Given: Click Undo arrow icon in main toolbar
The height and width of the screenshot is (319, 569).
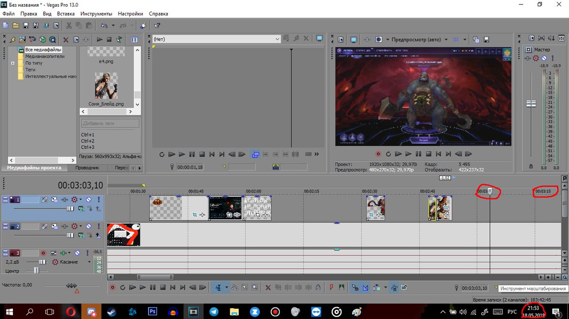Looking at the screenshot, I should pyautogui.click(x=103, y=25).
